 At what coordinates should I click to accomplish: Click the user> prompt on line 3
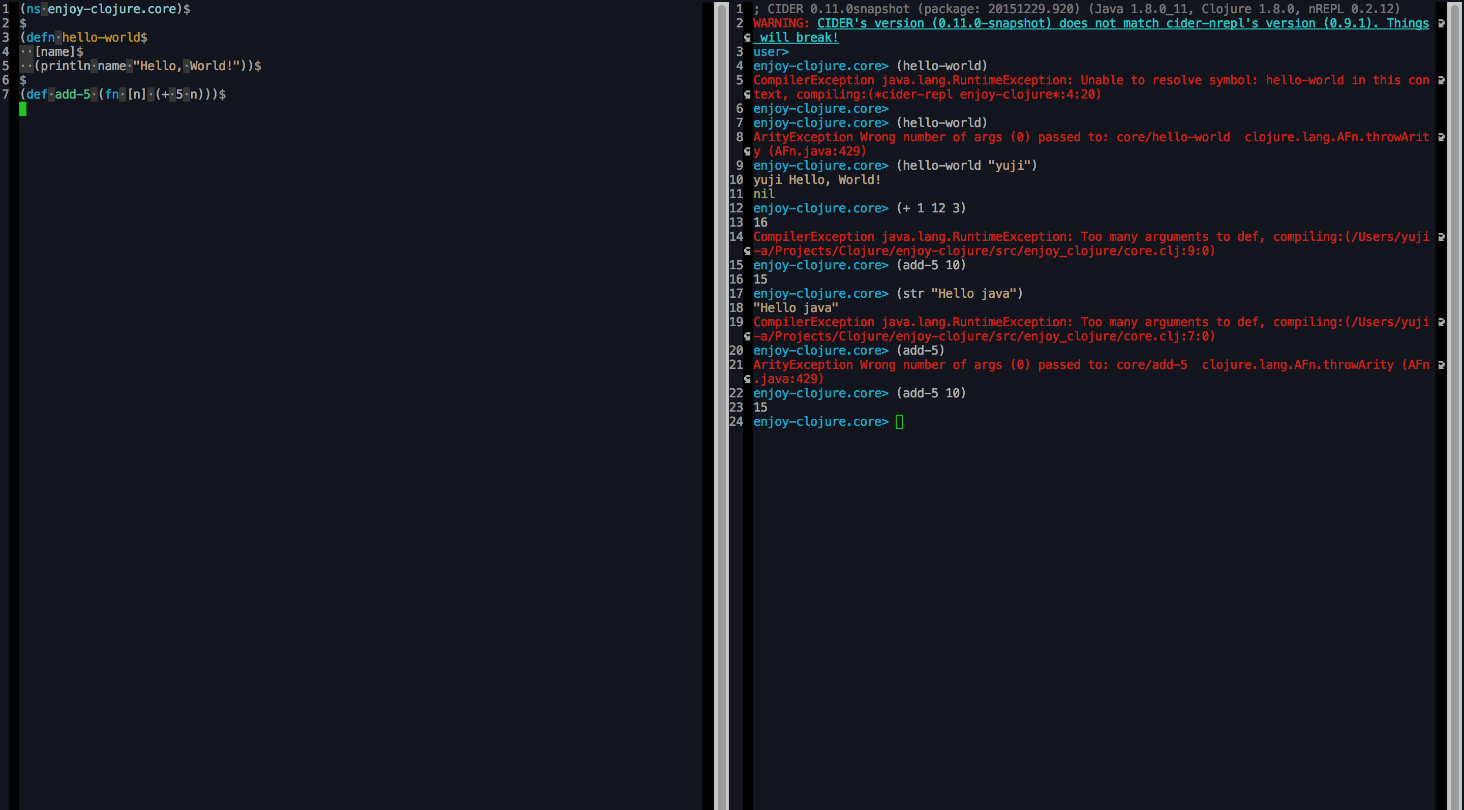click(x=770, y=52)
